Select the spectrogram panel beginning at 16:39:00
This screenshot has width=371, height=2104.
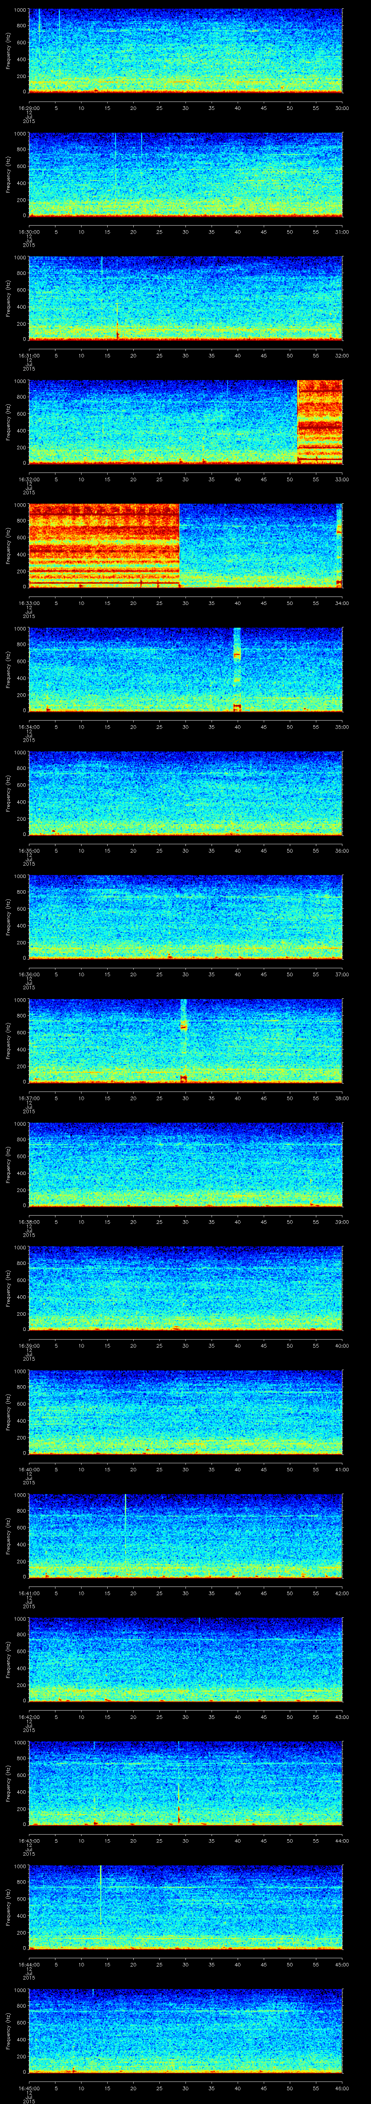click(185, 1288)
